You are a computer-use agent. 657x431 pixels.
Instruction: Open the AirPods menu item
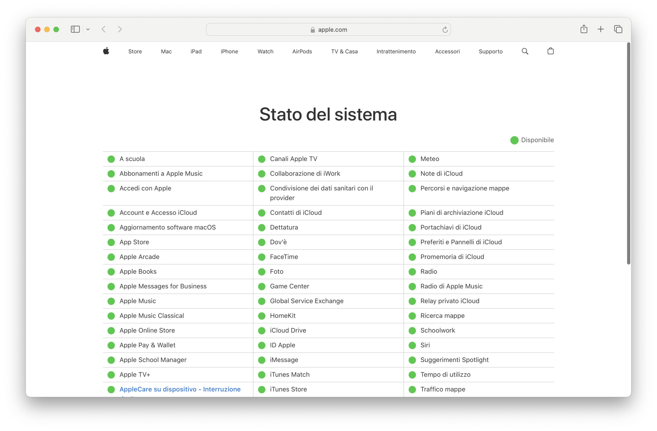pyautogui.click(x=302, y=52)
